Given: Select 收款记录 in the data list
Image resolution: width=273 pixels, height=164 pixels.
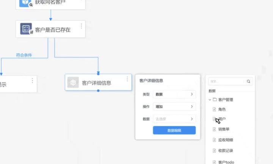Looking at the screenshot, I should [226, 150].
